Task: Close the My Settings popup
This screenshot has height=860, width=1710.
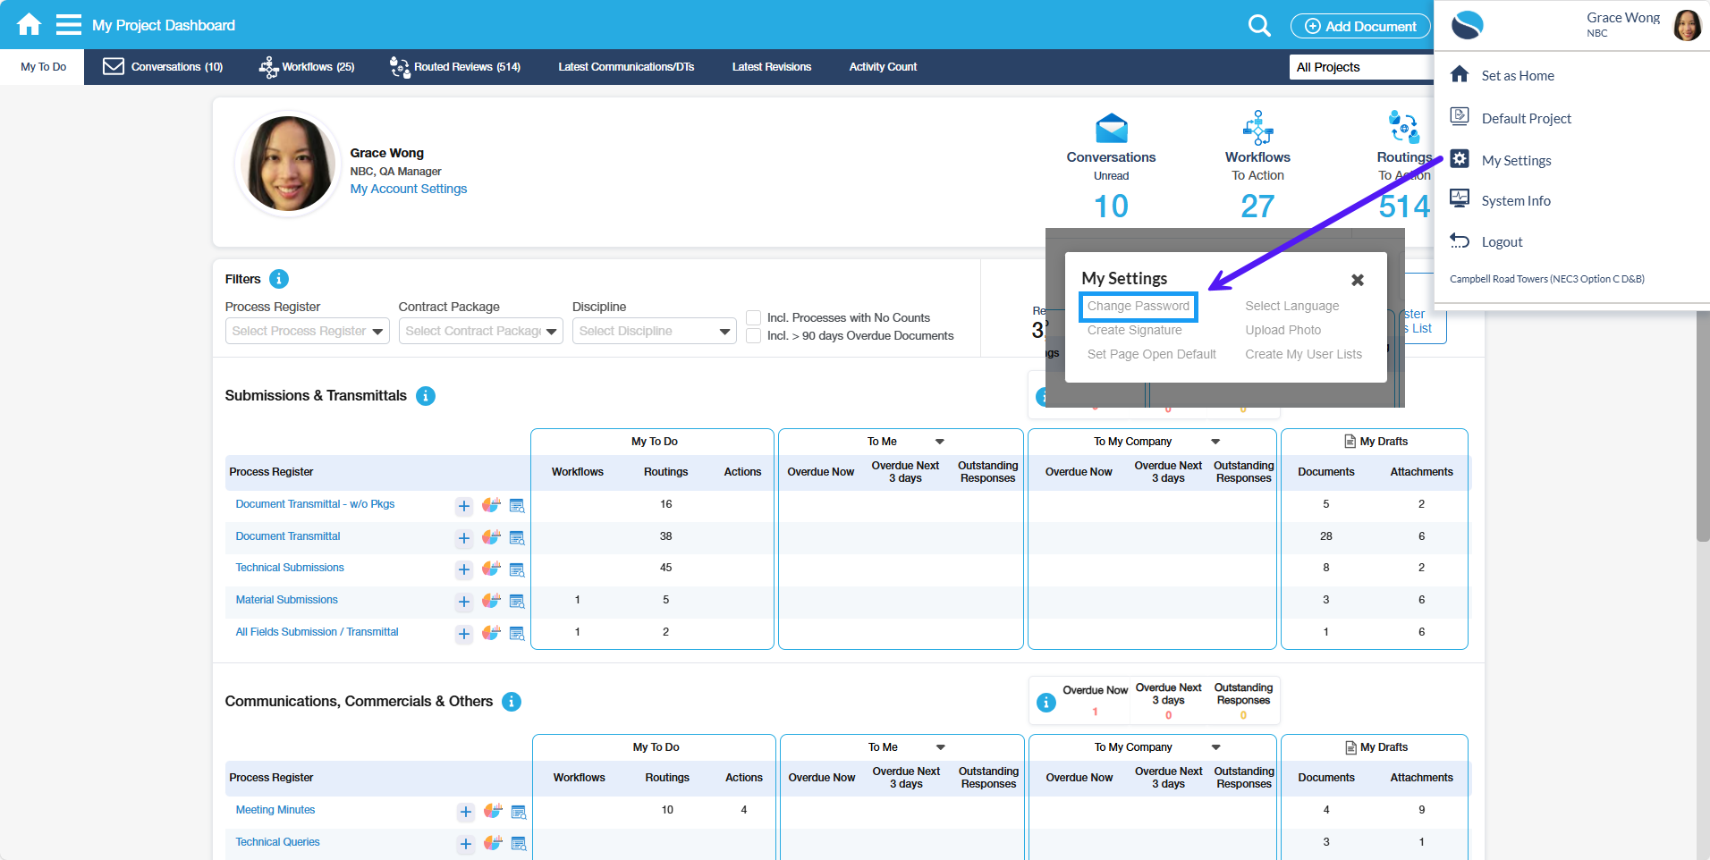Action: point(1357,280)
